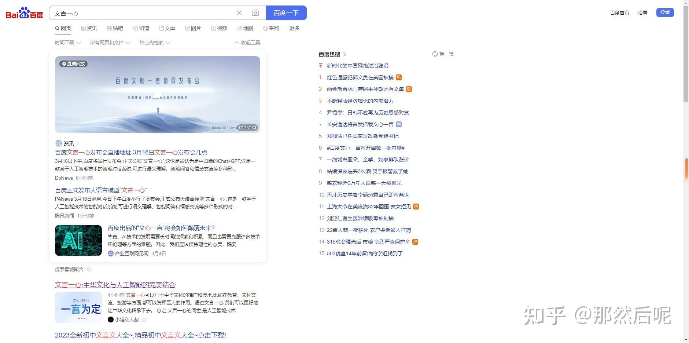Open hot topic 22亩大蒜一夜枯死

pyautogui.click(x=369, y=230)
